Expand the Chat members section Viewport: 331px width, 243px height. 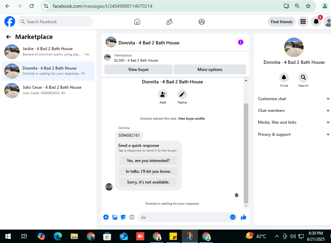[294, 111]
